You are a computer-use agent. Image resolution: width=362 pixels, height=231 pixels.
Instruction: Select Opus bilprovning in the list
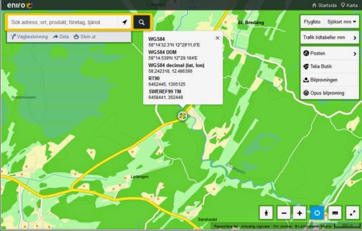coord(330,93)
